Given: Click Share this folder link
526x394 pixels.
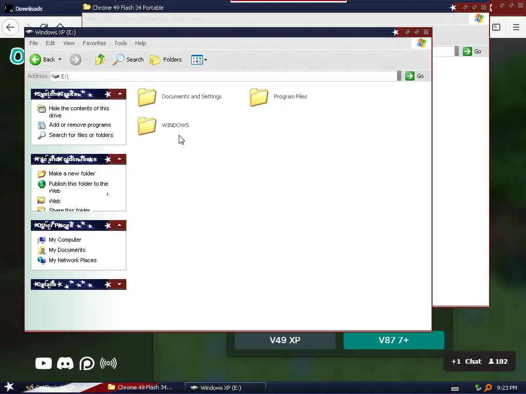Looking at the screenshot, I should pos(69,210).
